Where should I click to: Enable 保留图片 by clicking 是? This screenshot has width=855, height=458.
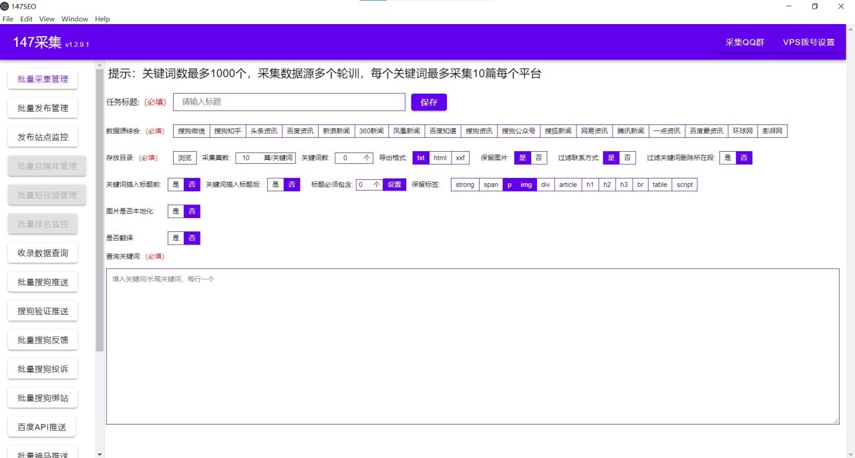(x=523, y=158)
